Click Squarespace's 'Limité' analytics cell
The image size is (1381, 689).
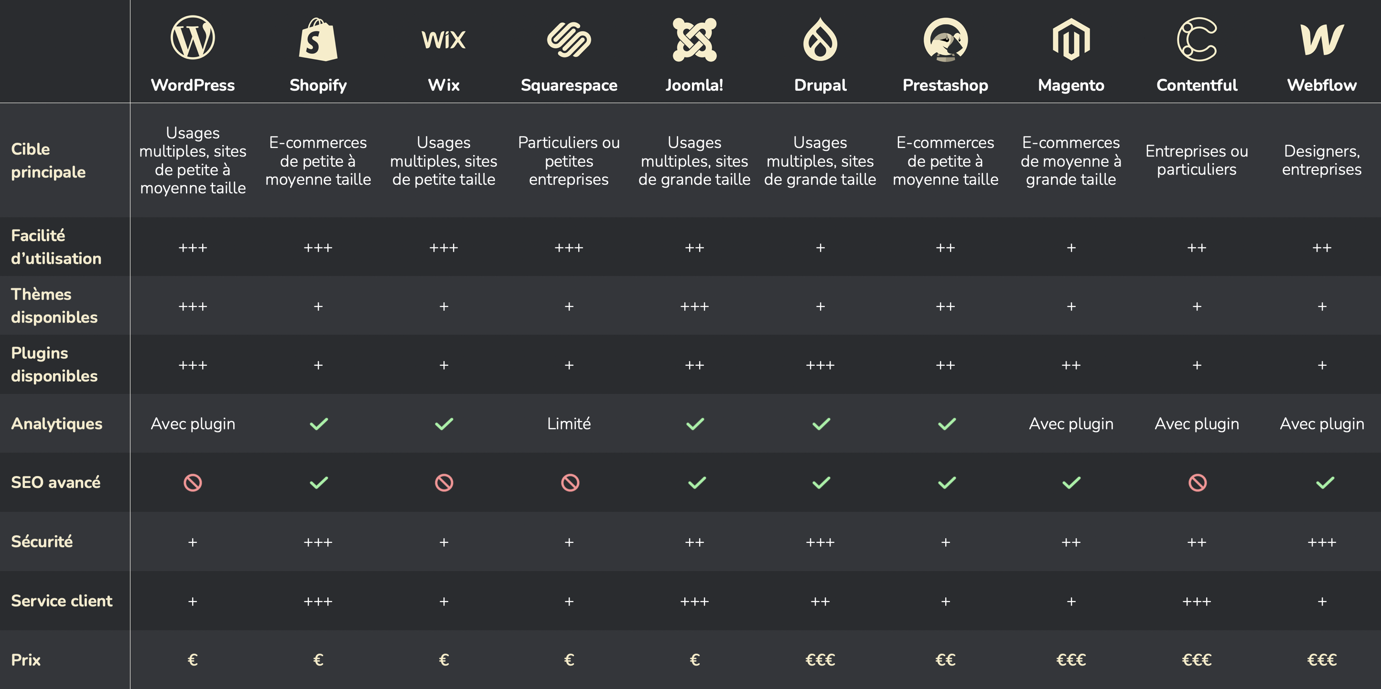pyautogui.click(x=569, y=424)
